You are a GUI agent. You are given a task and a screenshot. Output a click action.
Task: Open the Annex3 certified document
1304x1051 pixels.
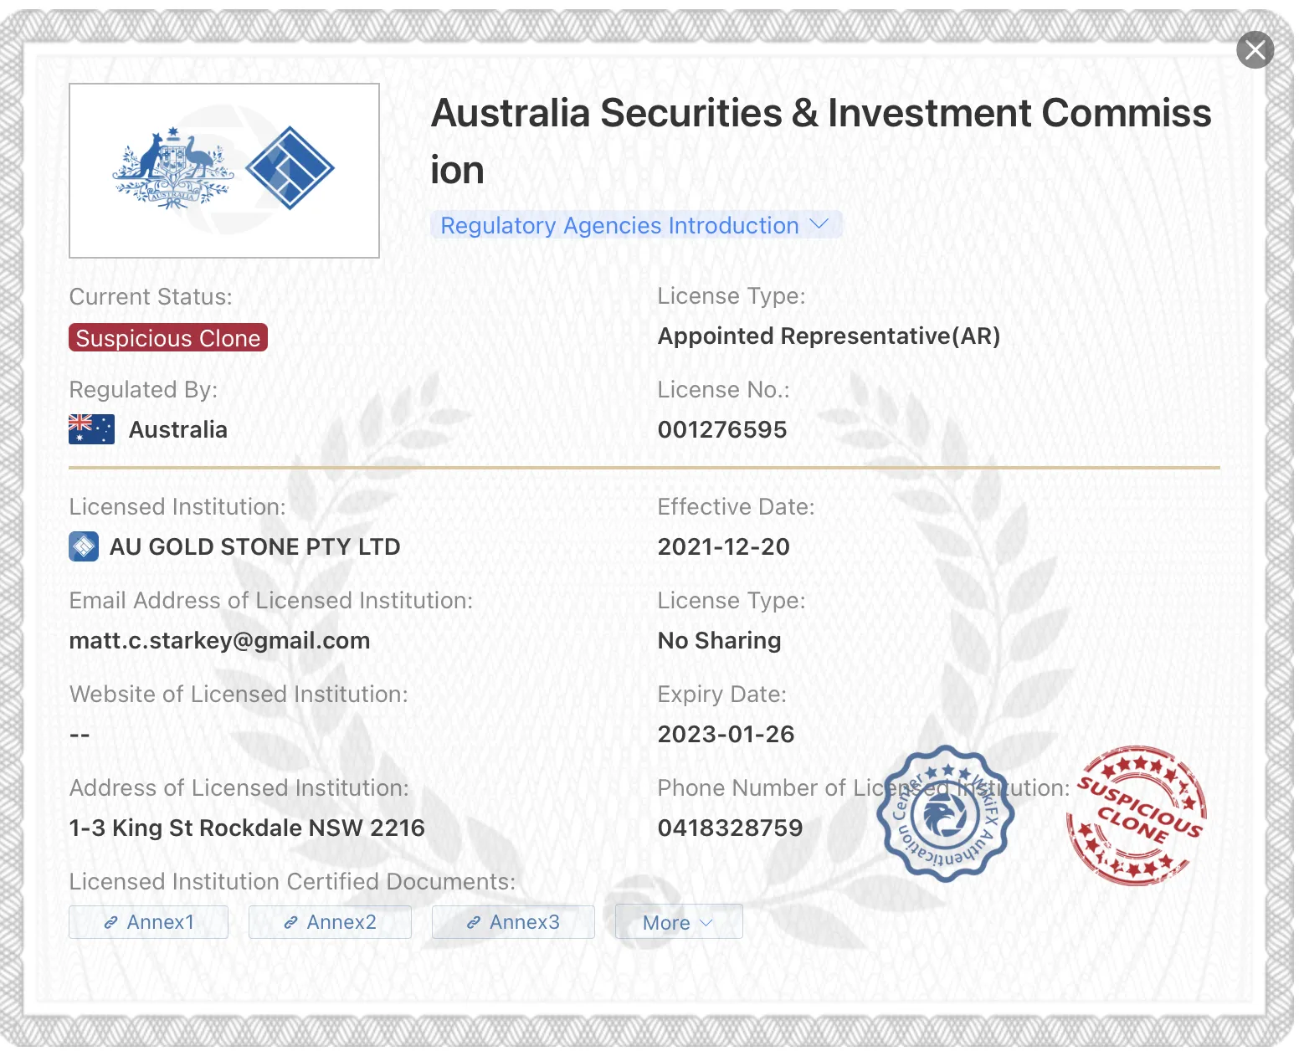(x=513, y=922)
